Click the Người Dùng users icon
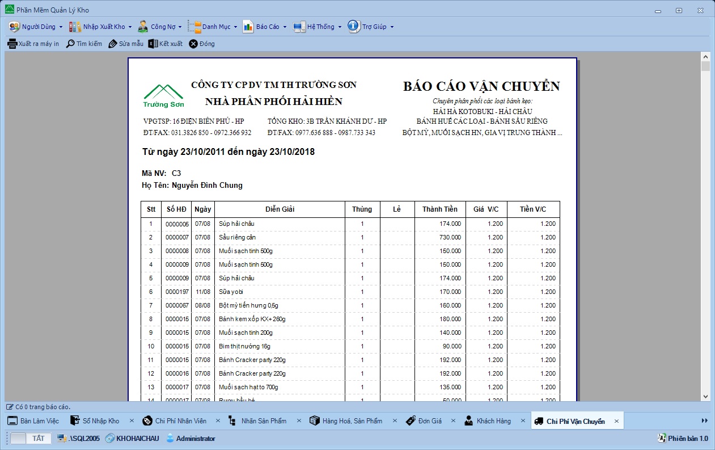The width and height of the screenshot is (715, 450). 14,27
